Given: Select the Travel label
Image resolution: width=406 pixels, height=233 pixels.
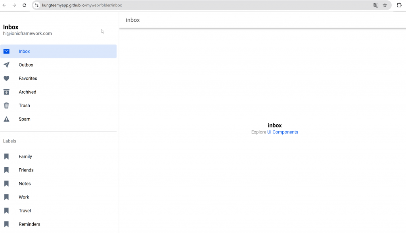Looking at the screenshot, I should click(25, 211).
